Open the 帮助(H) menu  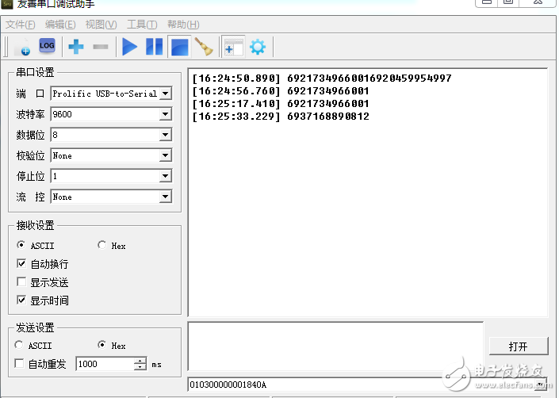pyautogui.click(x=183, y=25)
